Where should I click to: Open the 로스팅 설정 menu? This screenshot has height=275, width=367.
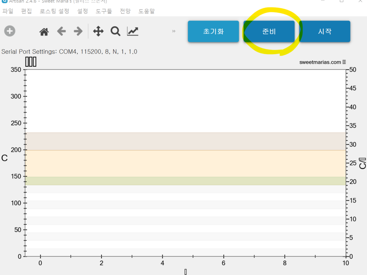54,11
